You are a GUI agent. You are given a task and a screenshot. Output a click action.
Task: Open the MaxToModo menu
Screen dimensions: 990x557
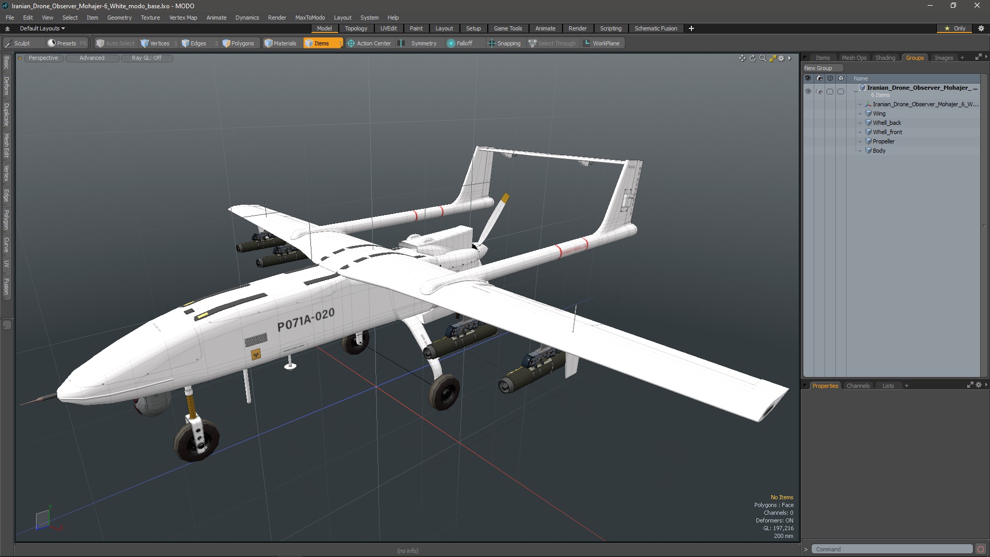[x=310, y=18]
